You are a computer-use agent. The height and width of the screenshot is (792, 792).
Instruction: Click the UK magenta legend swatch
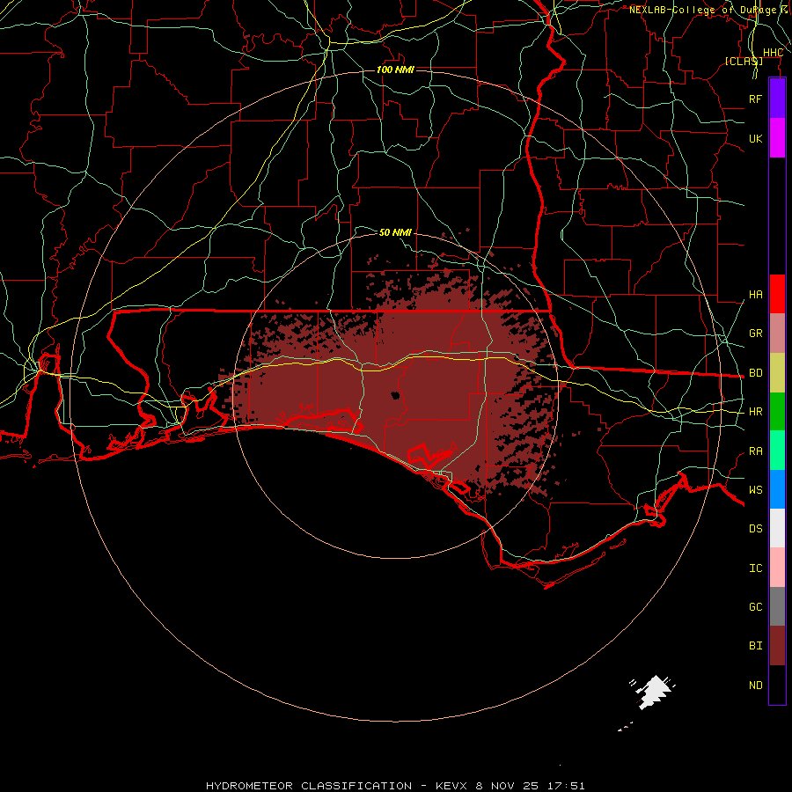pyautogui.click(x=777, y=138)
